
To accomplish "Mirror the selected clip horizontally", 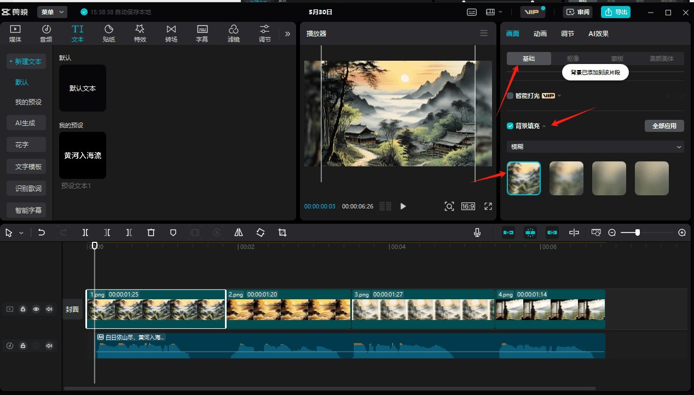I will point(239,233).
